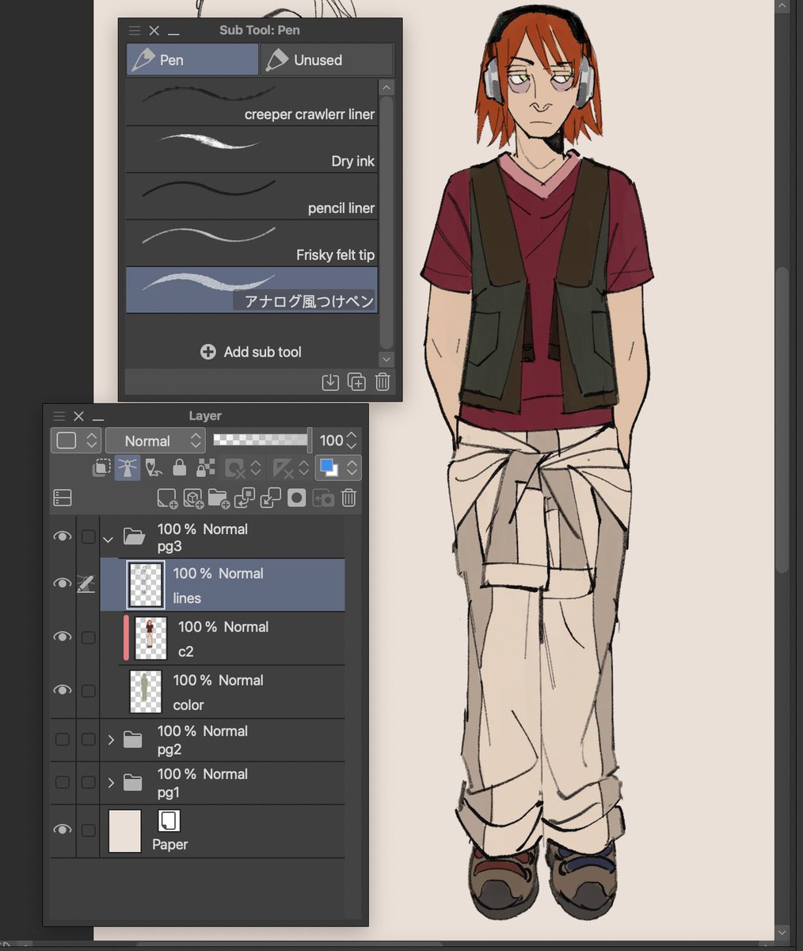Collapse the pg3 layer folder
The width and height of the screenshot is (803, 951).
109,539
